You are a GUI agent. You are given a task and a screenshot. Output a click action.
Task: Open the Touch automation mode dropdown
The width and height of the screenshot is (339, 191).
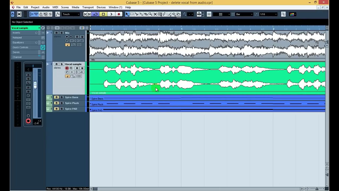coord(71,14)
